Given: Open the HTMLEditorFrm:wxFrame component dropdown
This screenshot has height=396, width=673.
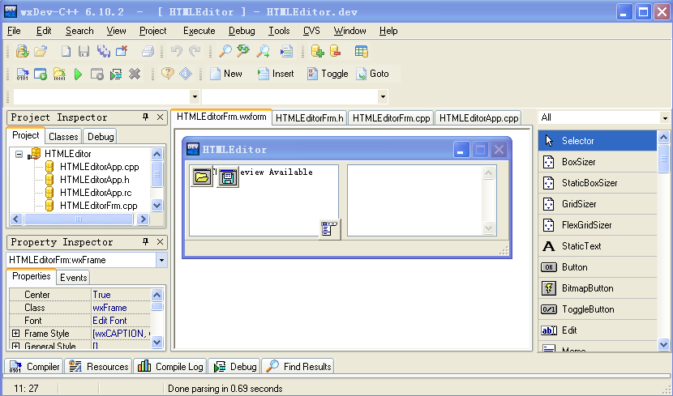Looking at the screenshot, I should (161, 260).
